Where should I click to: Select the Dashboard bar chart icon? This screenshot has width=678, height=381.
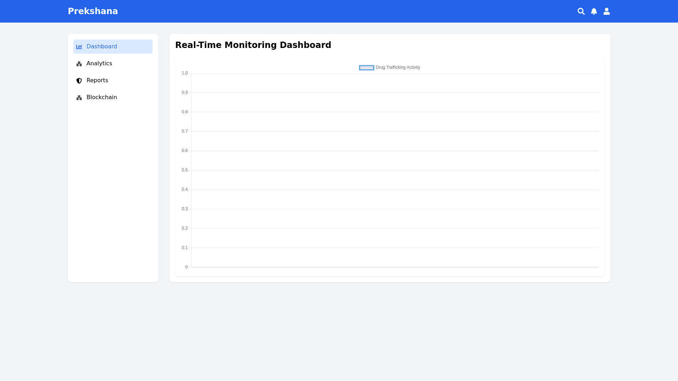[79, 47]
